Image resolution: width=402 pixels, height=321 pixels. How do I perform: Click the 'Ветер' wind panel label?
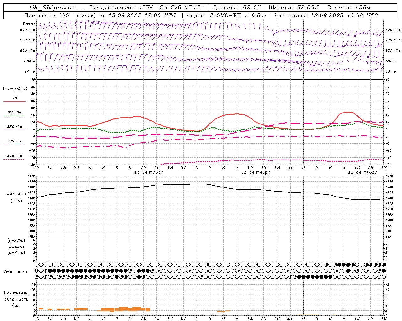[29, 24]
